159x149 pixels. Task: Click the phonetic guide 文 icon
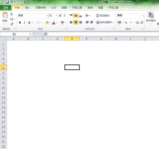pos(62,23)
